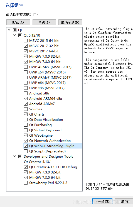
Task: Uncheck the MSVC 2017 64-bit component
Action: tap(26, 51)
